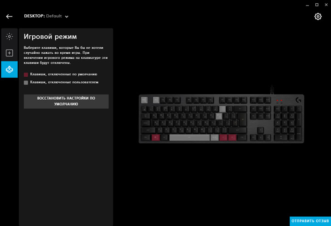The height and width of the screenshot is (226, 331).
Task: Click ВОССТАНОВИТЬ НАСТРОЙКИ ПО УМОЛЧАНИЮ button
Action: [66, 102]
